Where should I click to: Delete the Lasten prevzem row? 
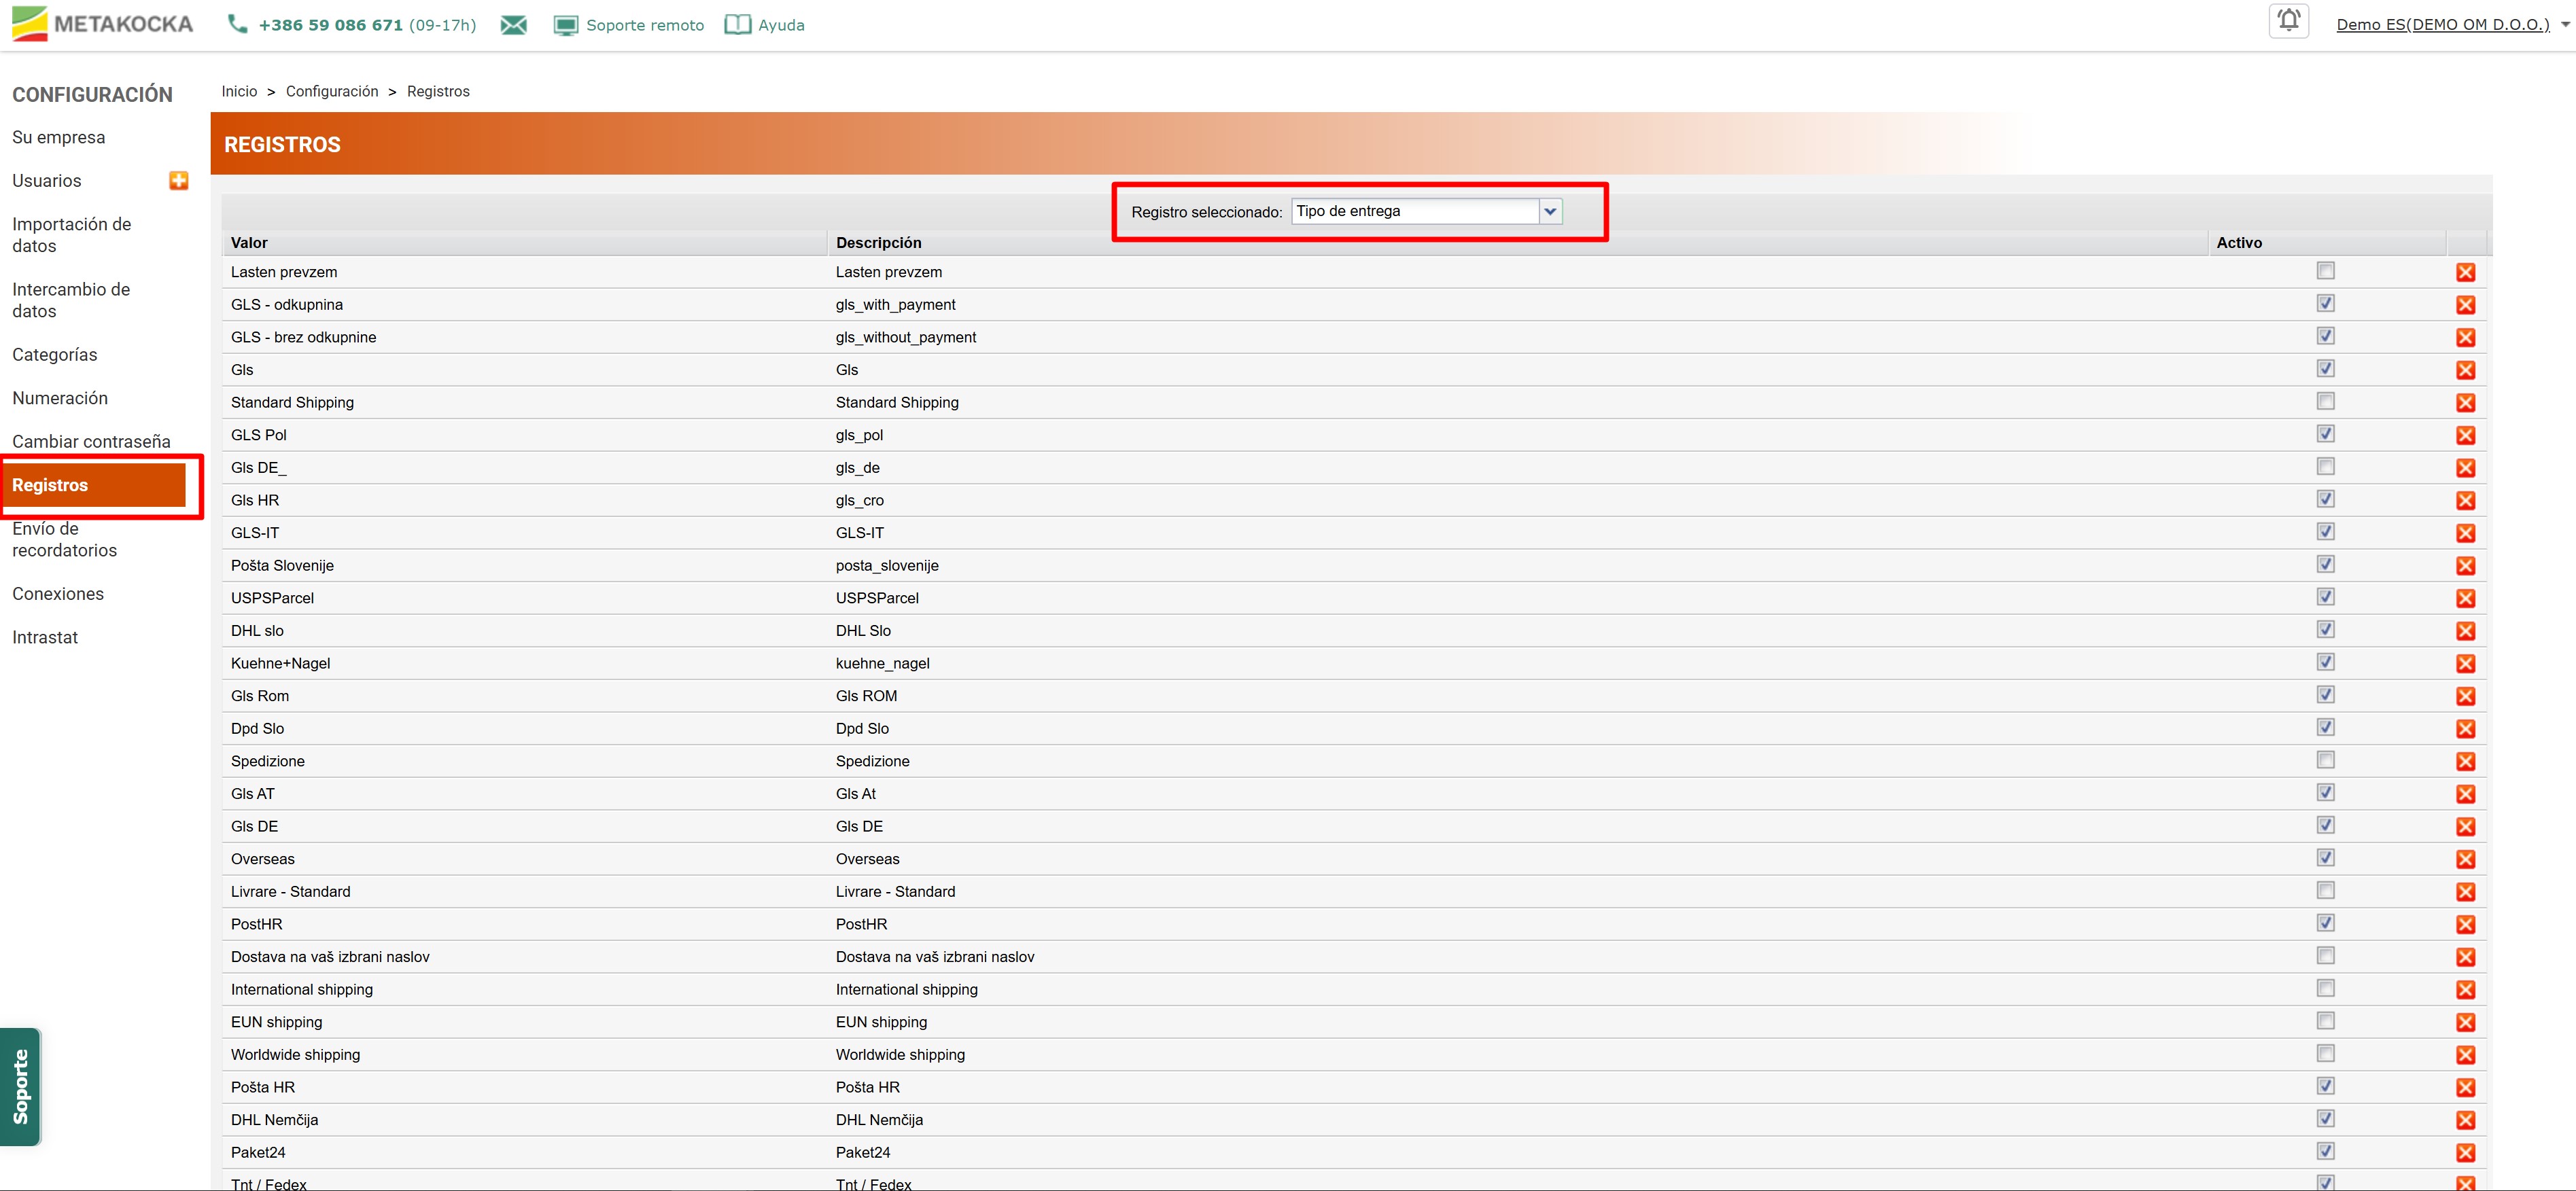(x=2465, y=273)
